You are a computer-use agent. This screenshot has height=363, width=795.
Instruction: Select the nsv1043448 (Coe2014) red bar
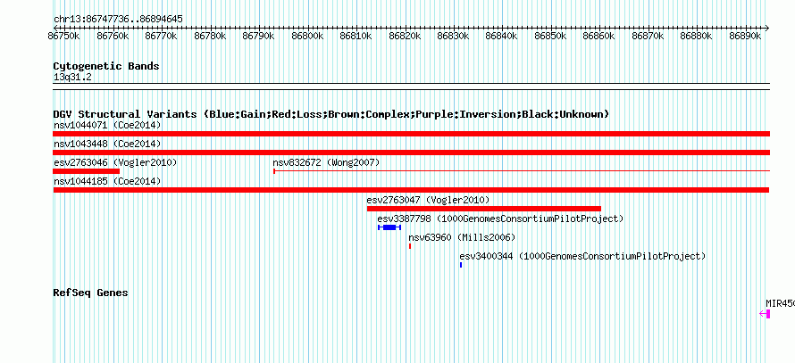tap(411, 153)
